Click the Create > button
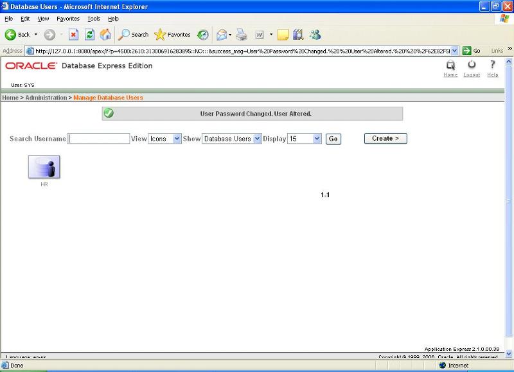Image resolution: width=514 pixels, height=372 pixels. coord(385,138)
